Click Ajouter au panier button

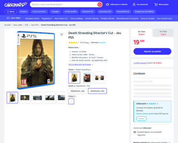tap(153, 52)
